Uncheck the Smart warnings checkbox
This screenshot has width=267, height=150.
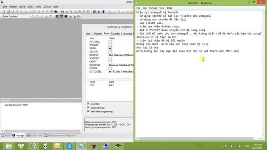click(88, 107)
